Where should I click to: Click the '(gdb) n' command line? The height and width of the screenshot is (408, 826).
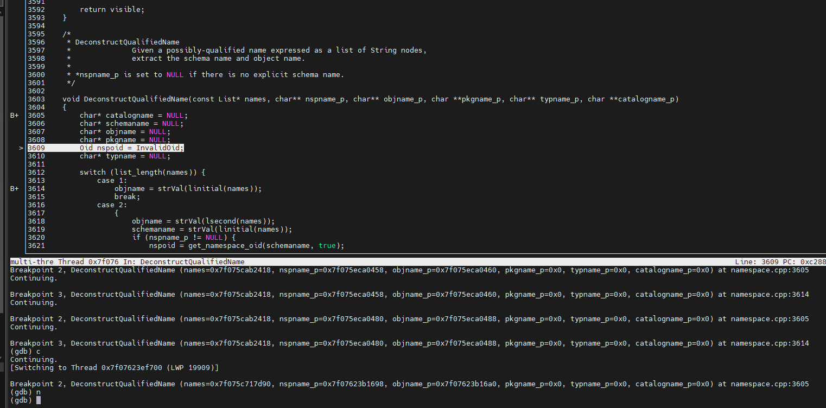[26, 392]
